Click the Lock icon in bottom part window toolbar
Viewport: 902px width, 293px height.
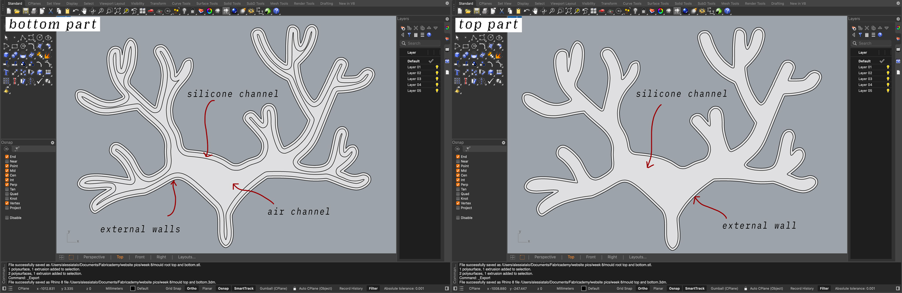click(192, 11)
